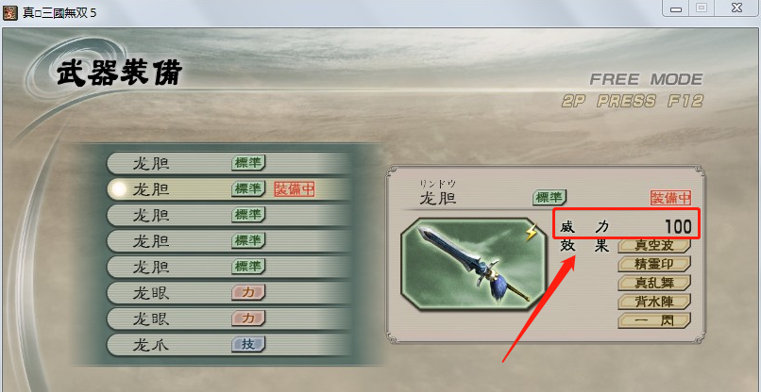
Task: Click the 標準 type badge in weapon detail panel
Action: coord(550,197)
